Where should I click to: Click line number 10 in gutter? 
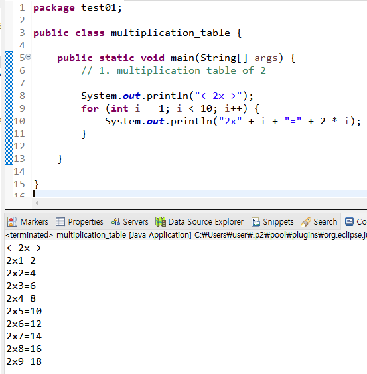tap(19, 121)
